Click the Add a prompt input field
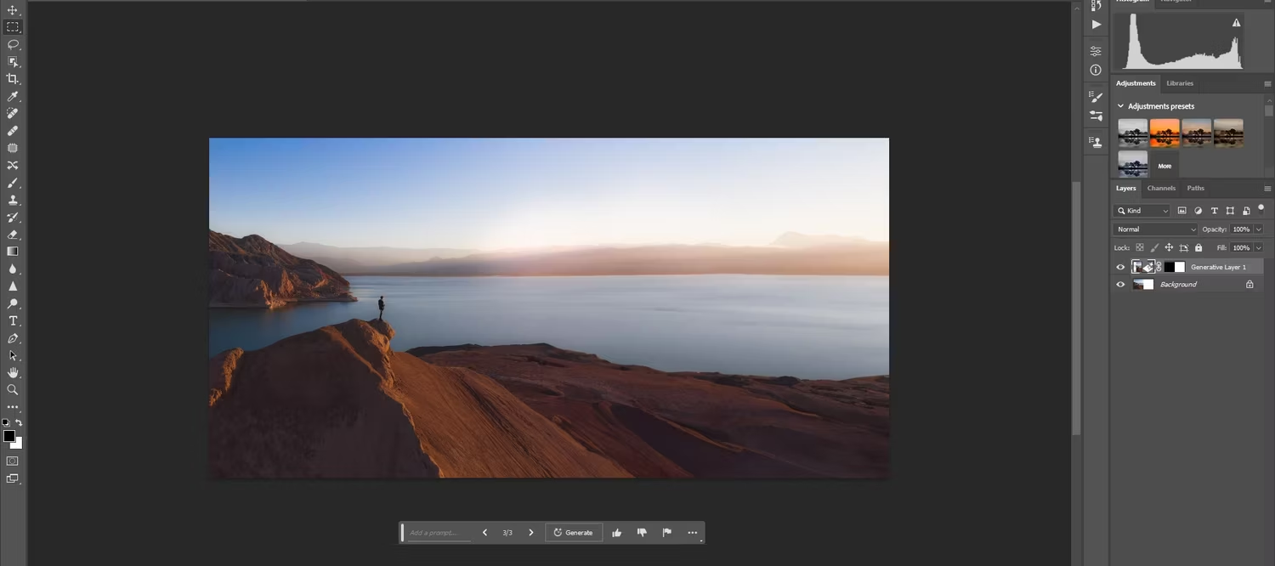 point(438,532)
